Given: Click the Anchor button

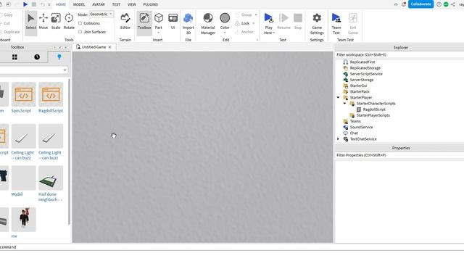Looking at the screenshot, I should (245, 32).
